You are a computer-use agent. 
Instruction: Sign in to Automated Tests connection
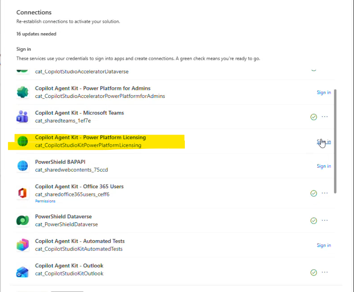[324, 245]
